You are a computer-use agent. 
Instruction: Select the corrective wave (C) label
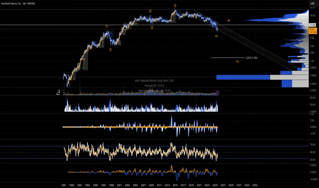[x=238, y=62]
